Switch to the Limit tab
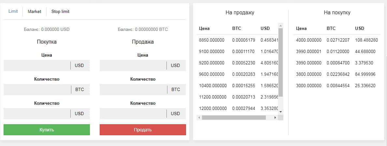Screen dimensions: 387x146 (x=13, y=11)
